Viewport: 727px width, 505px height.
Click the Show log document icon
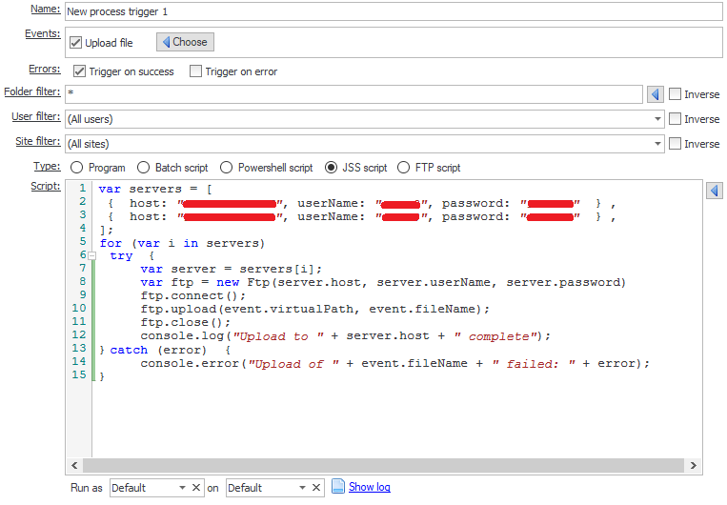coord(338,487)
